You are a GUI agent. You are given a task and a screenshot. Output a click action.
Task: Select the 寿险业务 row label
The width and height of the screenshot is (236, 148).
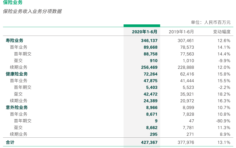click(14, 40)
